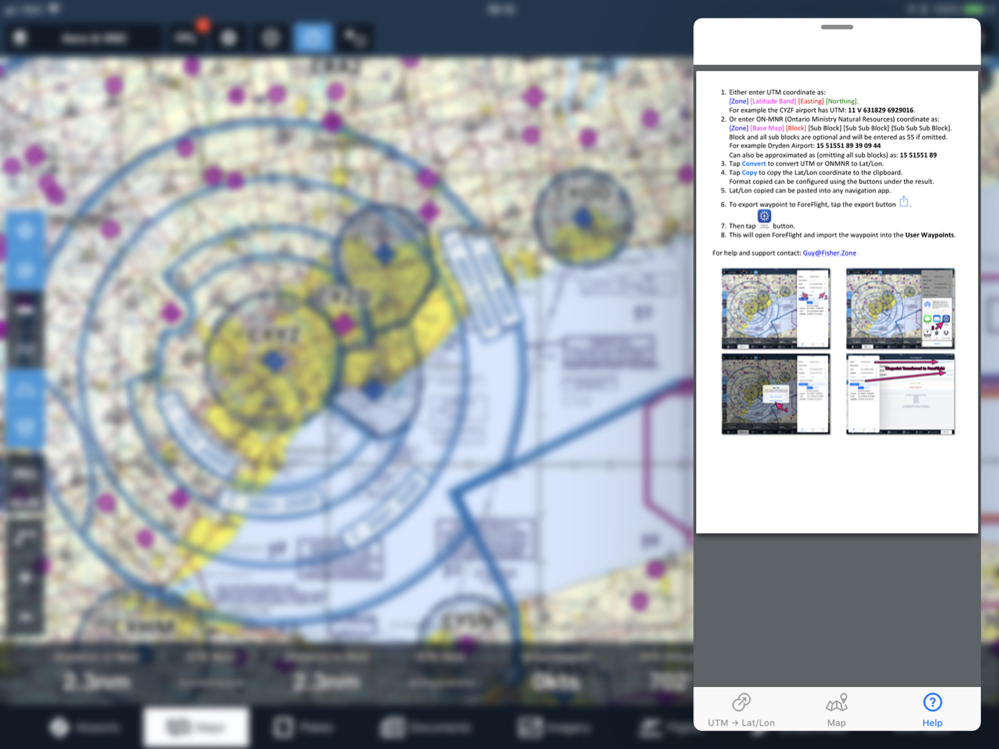Tap the link-arrow icon above UTM → Lat/Lon
The width and height of the screenshot is (999, 749).
741,702
